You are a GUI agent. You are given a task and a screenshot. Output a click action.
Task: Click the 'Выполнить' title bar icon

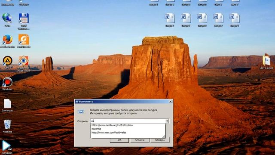(77, 102)
